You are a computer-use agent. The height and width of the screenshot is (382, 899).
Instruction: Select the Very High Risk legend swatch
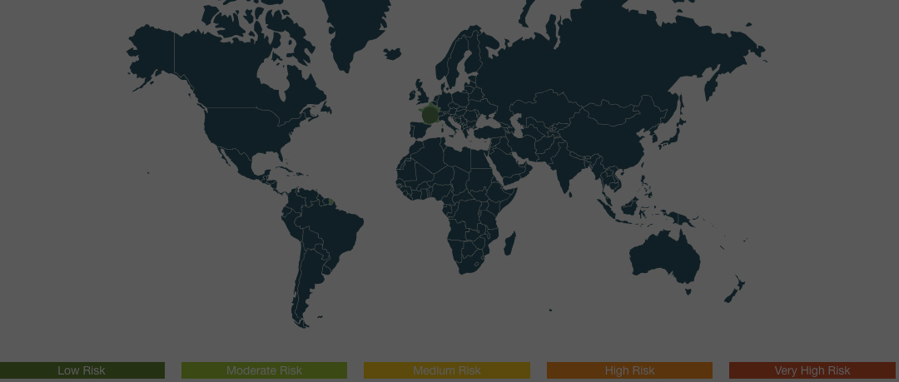pyautogui.click(x=812, y=370)
